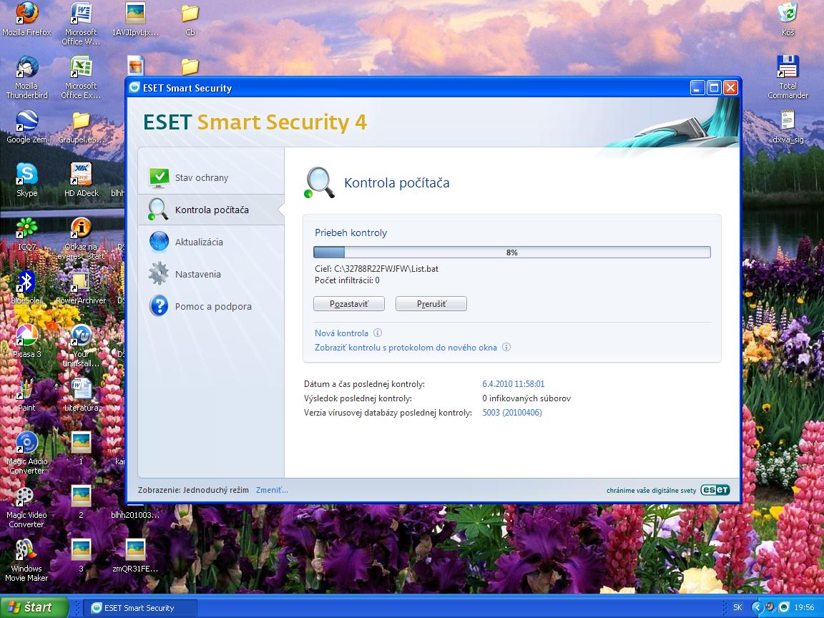Click the Stav ochrany checkmark icon

tap(159, 177)
